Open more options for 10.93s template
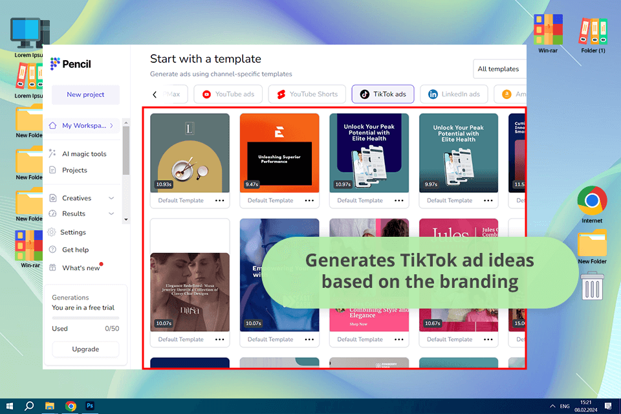 (x=220, y=201)
